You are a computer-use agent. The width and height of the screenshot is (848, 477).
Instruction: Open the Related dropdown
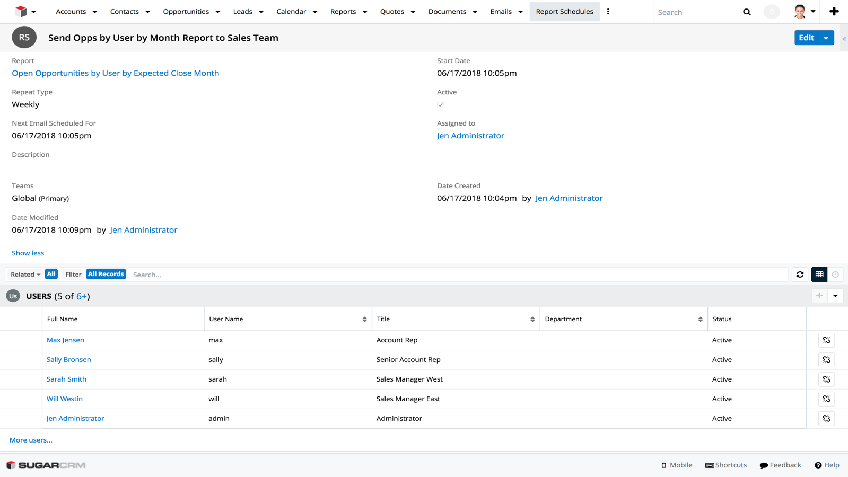(25, 275)
